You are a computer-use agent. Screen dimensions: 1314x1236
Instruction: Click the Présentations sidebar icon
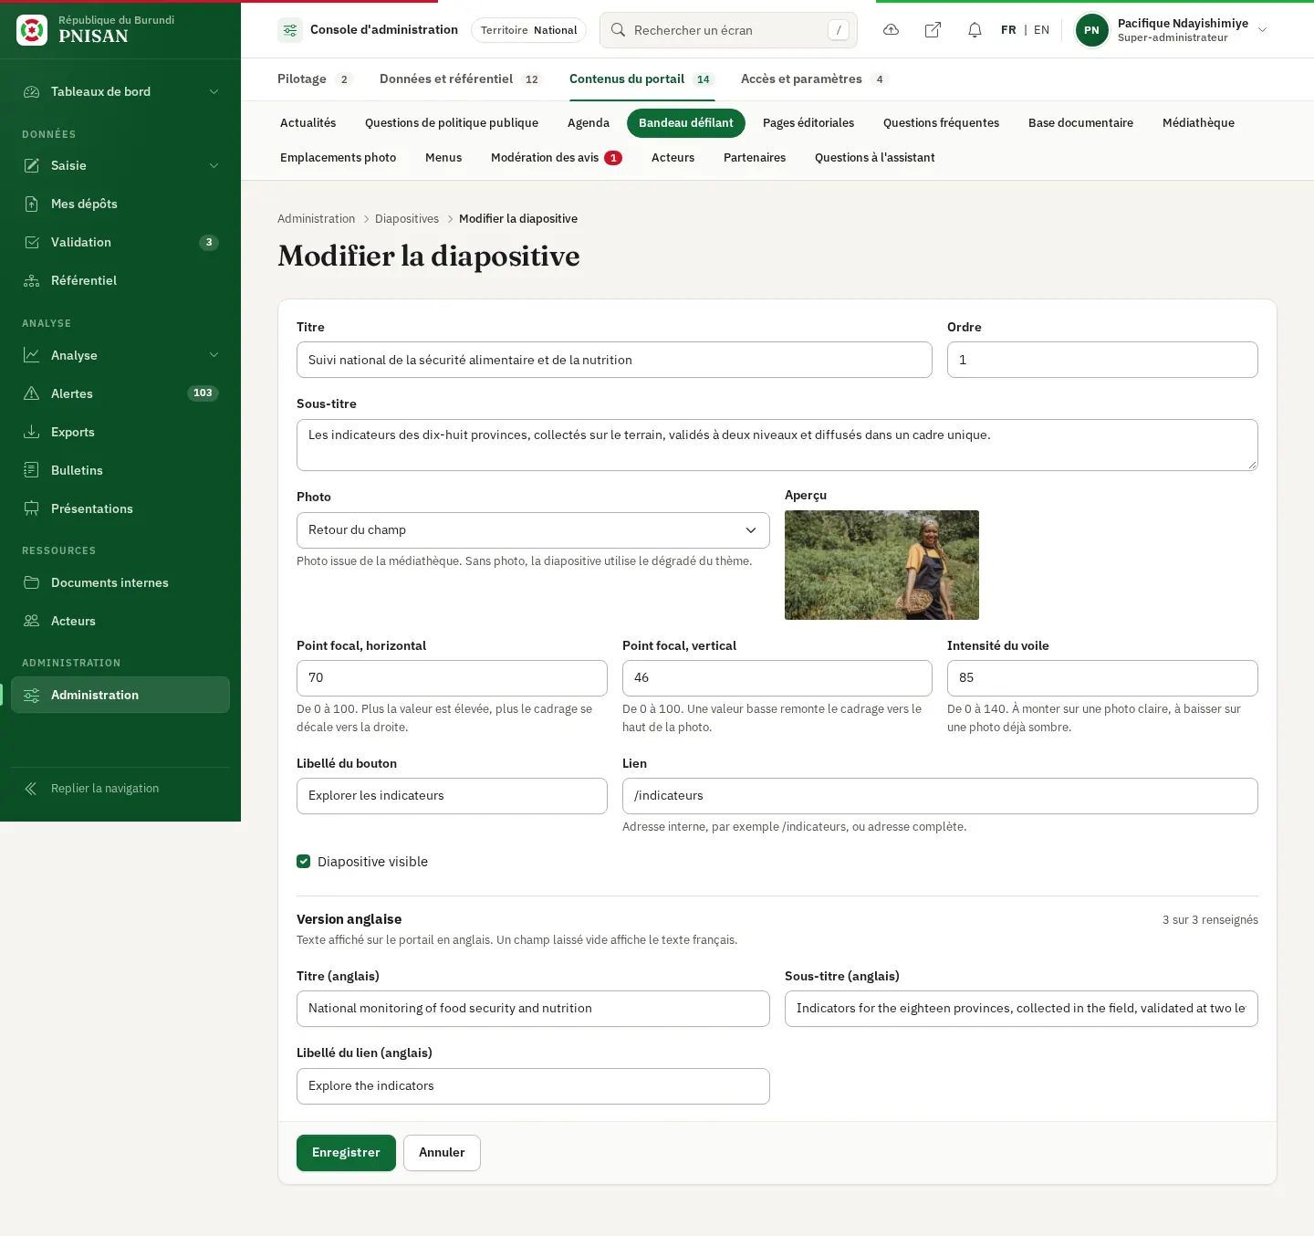32,508
